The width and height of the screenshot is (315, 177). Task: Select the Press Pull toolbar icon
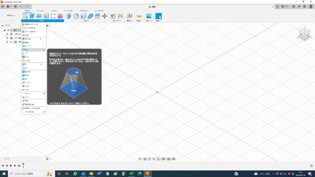69,16
